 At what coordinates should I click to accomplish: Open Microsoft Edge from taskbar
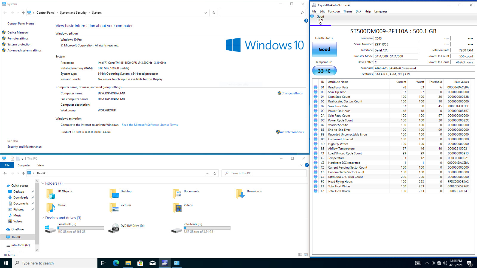coord(116,263)
